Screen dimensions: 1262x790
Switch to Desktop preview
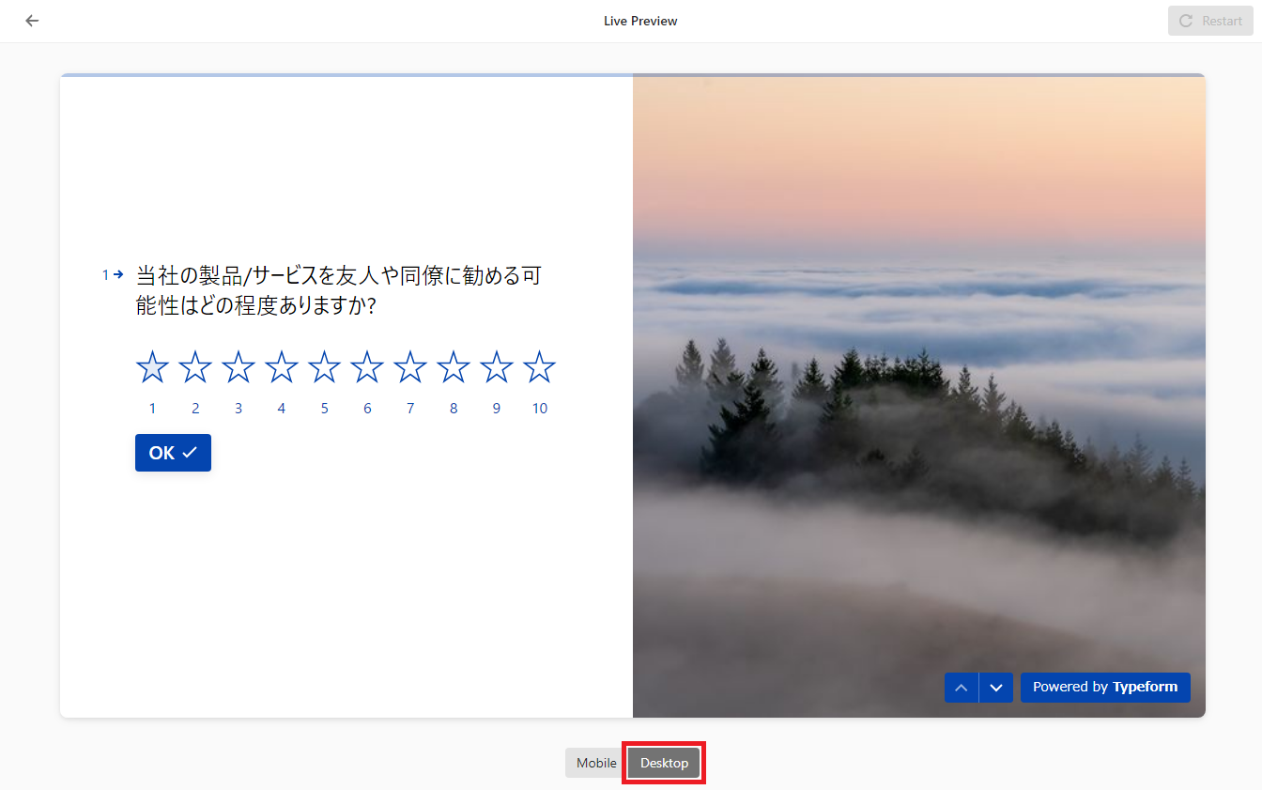[x=664, y=763]
